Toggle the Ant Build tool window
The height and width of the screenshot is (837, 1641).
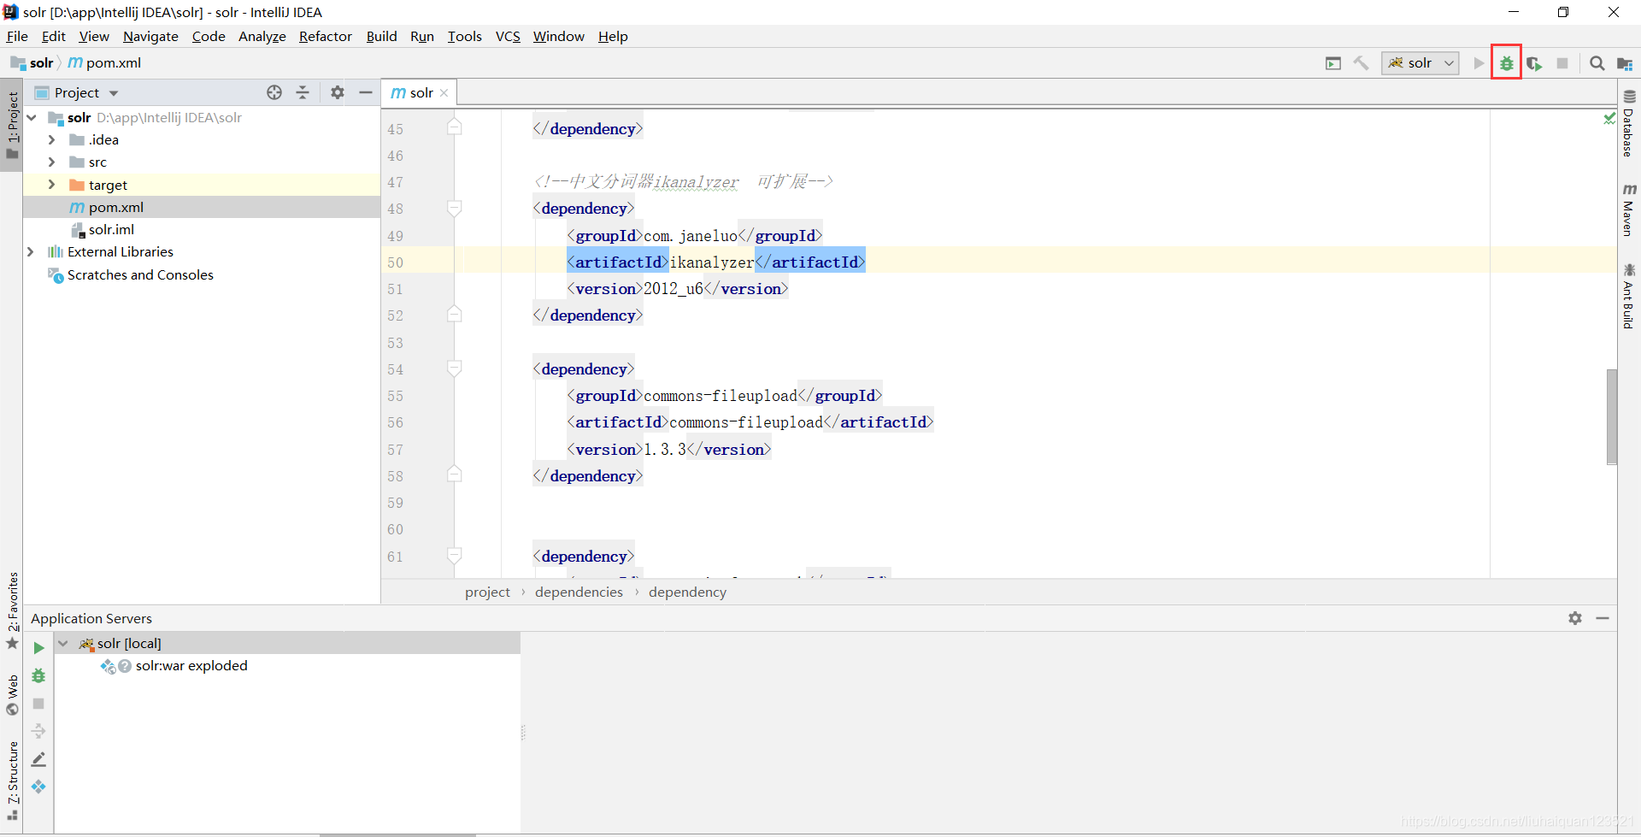[1629, 296]
